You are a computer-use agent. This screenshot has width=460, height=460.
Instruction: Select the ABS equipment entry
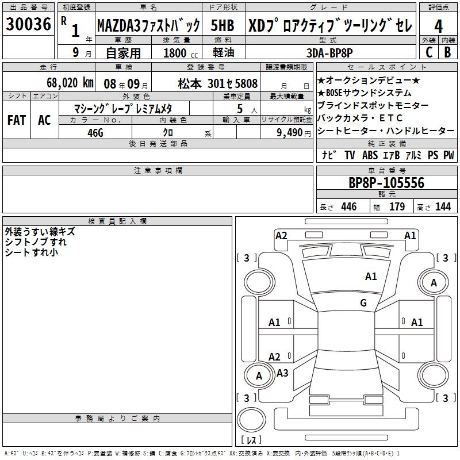[370, 155]
